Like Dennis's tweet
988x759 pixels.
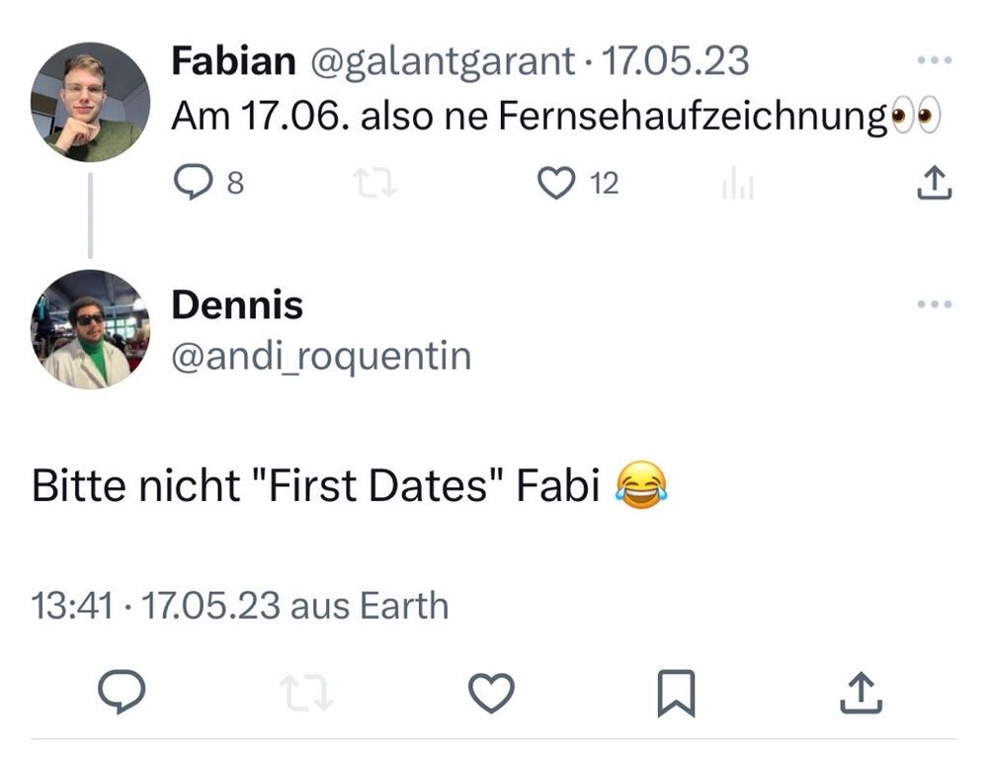pos(491,694)
